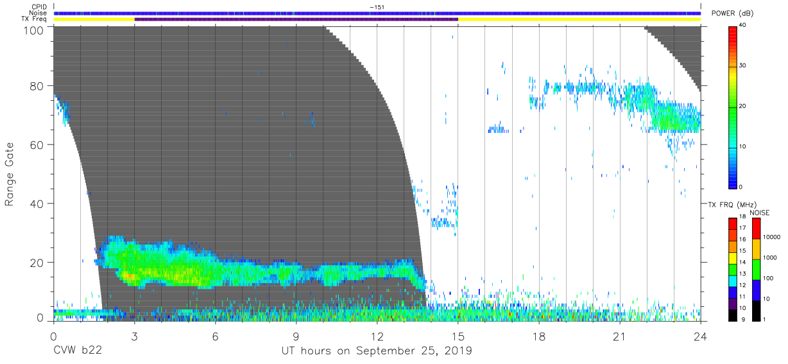Viewport: 788px width, 364px height.
Task: Click the 12 hour tick label on time axis
Action: [x=377, y=336]
